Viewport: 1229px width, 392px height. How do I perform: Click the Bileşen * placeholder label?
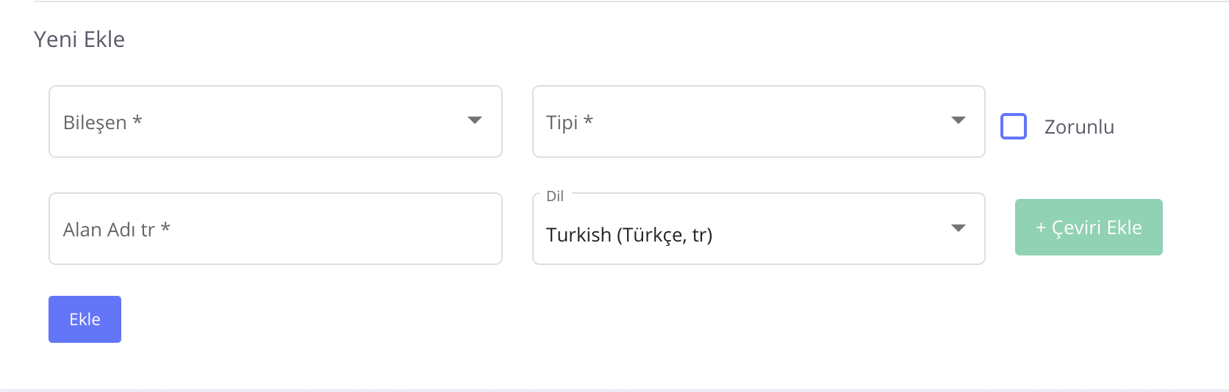click(x=95, y=123)
